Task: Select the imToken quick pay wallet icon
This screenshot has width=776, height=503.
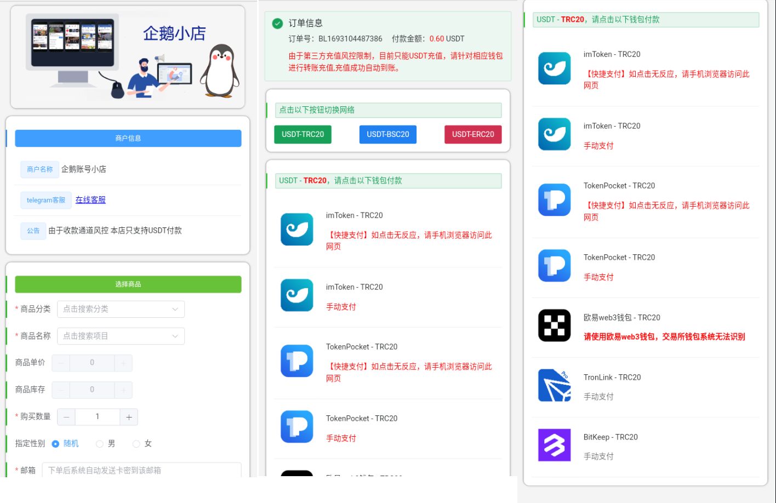Action: [554, 68]
